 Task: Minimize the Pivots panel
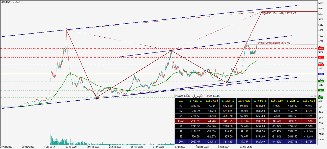(x=312, y=96)
